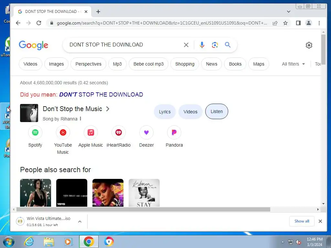Show all downloads
The image size is (331, 248).
coord(302,221)
